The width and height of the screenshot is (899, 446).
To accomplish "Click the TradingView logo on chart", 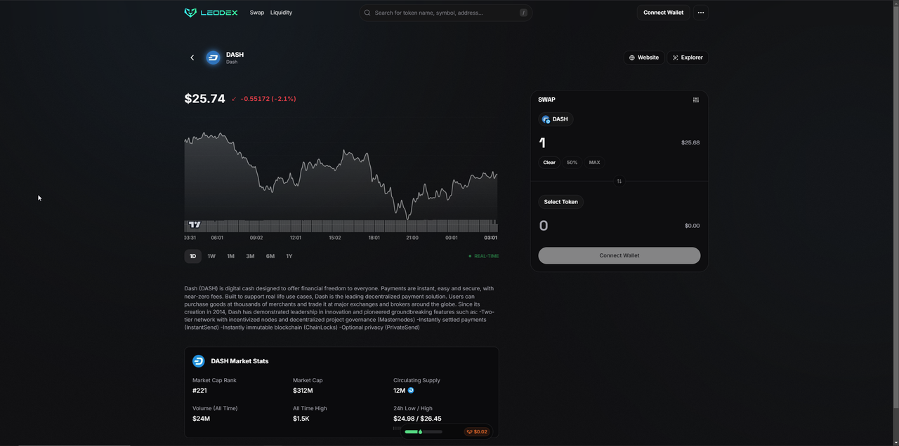I will coord(195,224).
